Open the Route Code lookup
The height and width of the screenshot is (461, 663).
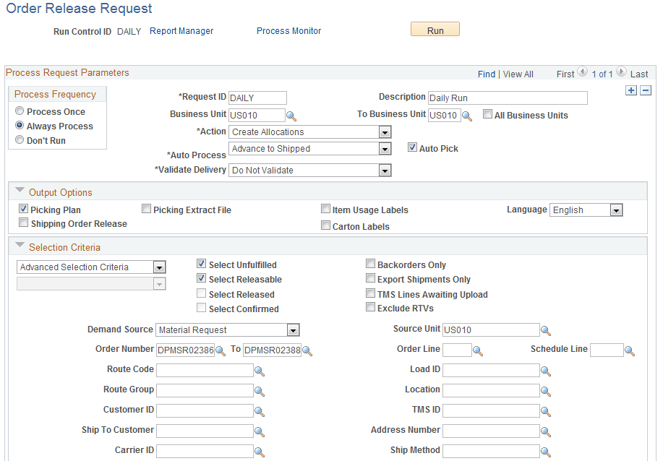click(x=259, y=370)
